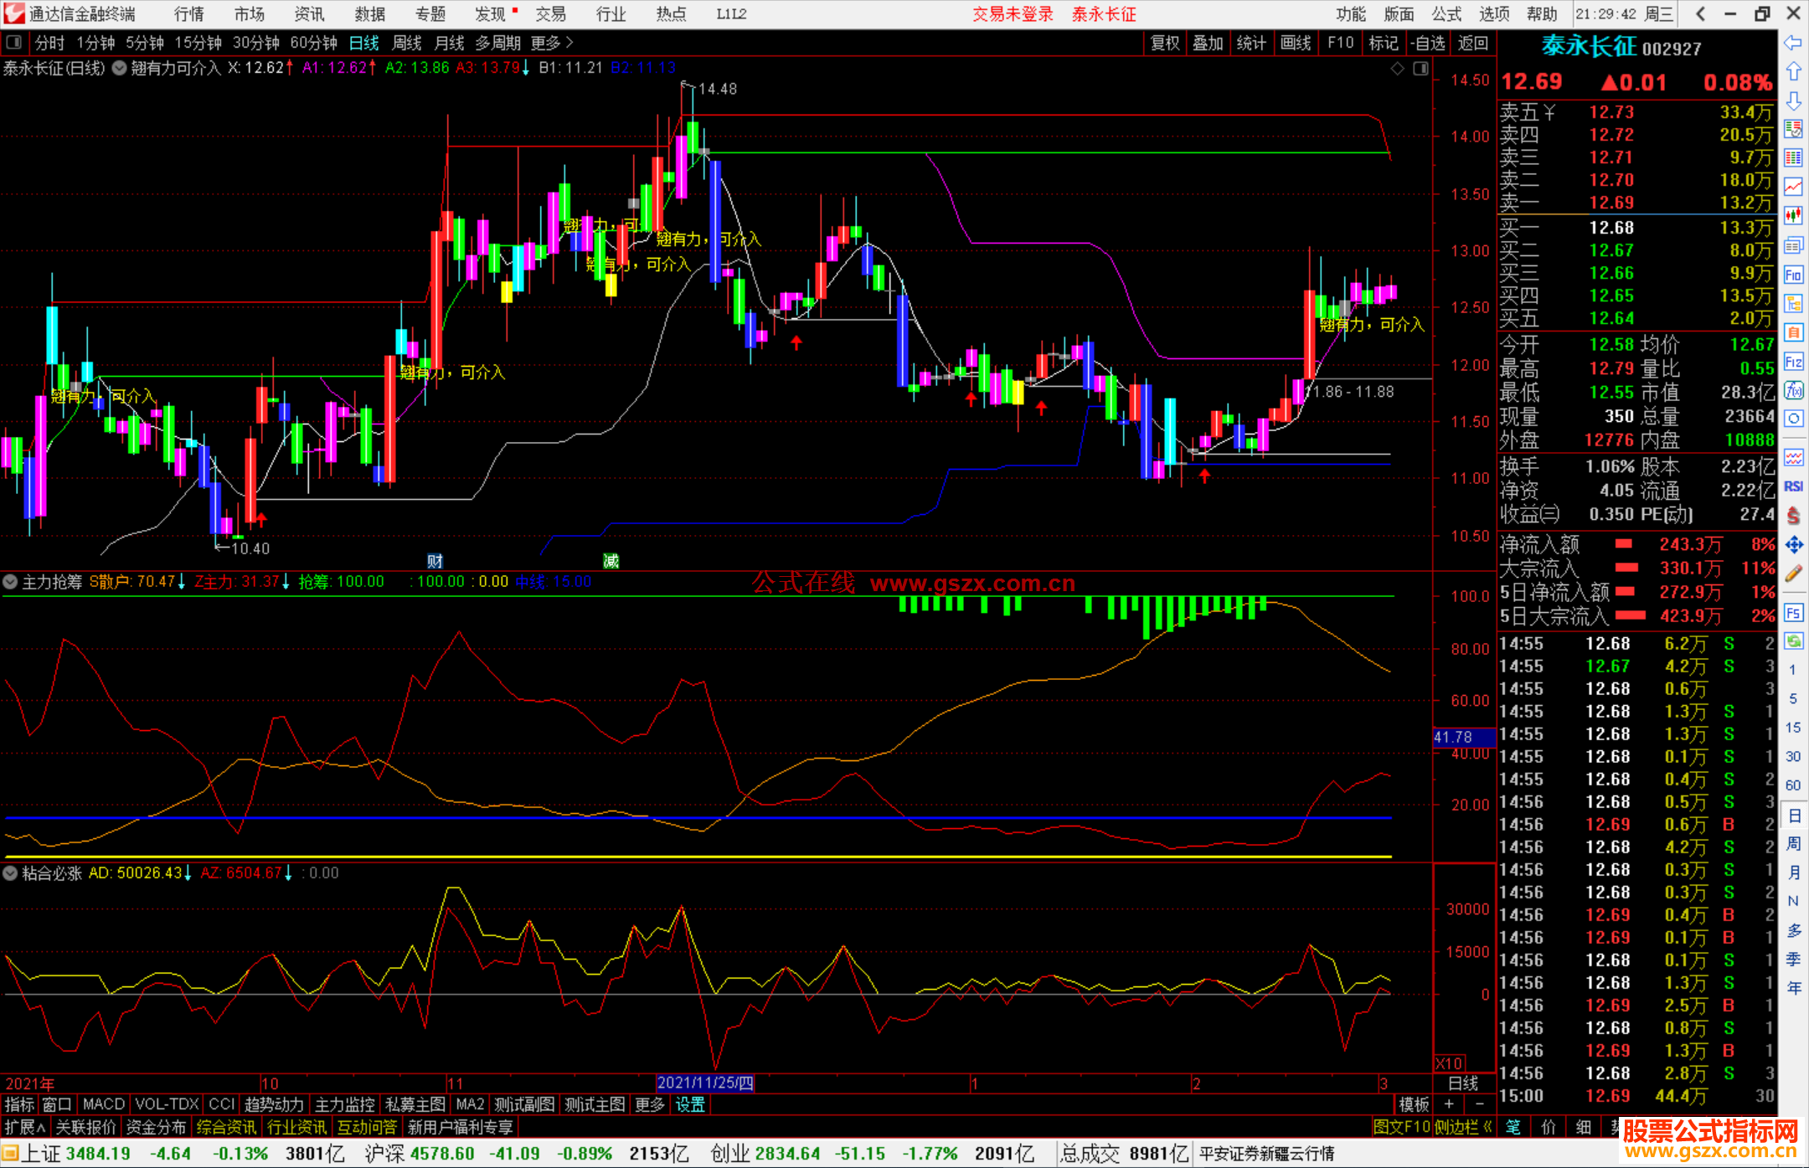
Task: Open the colored quote table icon
Action: [1793, 157]
